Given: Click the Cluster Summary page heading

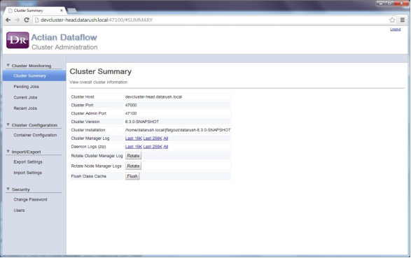Looking at the screenshot, I should pyautogui.click(x=100, y=71).
